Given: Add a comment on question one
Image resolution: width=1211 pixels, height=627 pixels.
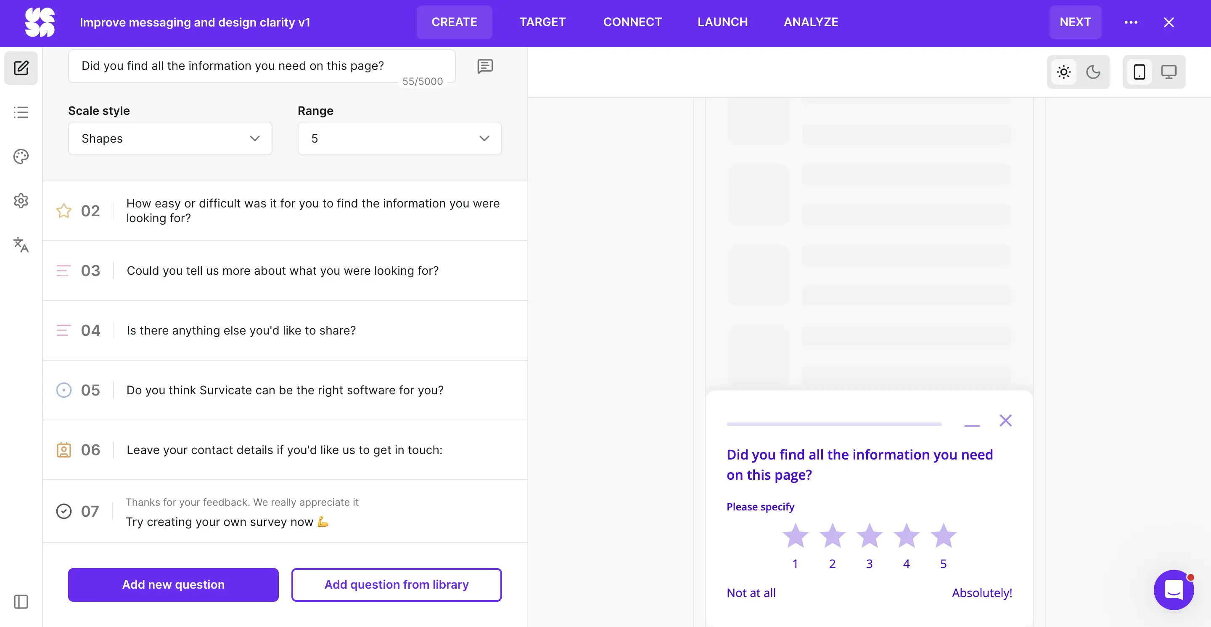Looking at the screenshot, I should (485, 66).
